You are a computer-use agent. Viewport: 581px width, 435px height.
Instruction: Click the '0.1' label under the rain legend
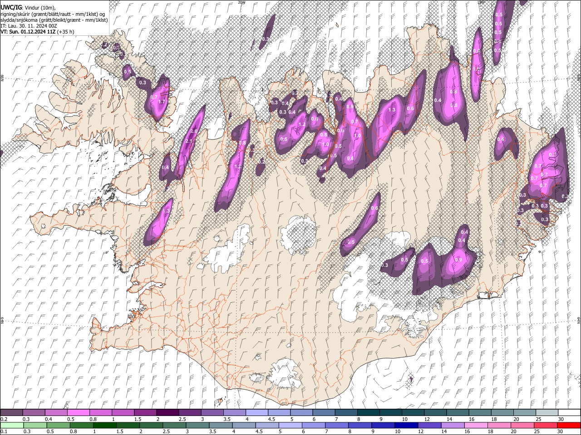(3, 431)
